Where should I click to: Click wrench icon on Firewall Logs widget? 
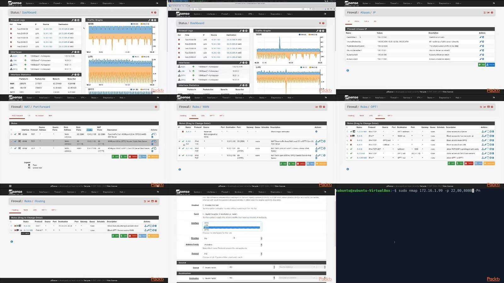point(72,20)
